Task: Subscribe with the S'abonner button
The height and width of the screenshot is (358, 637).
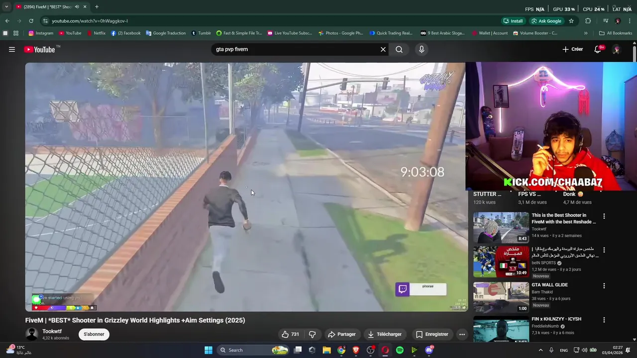Action: [94, 334]
